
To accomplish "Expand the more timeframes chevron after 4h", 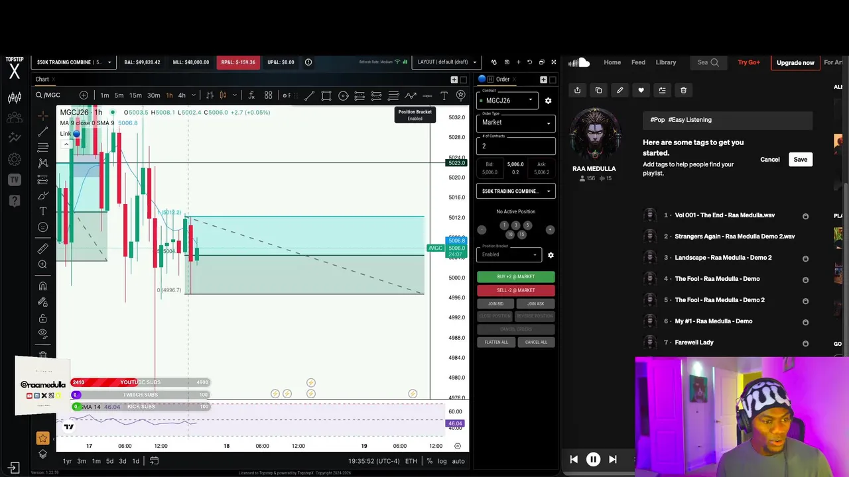I will pos(194,95).
